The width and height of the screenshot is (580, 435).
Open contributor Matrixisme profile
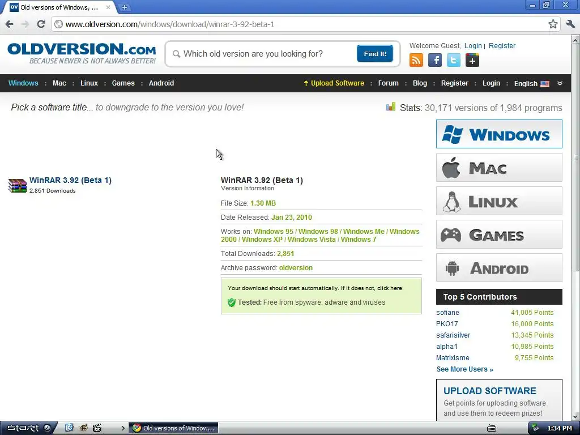click(453, 358)
